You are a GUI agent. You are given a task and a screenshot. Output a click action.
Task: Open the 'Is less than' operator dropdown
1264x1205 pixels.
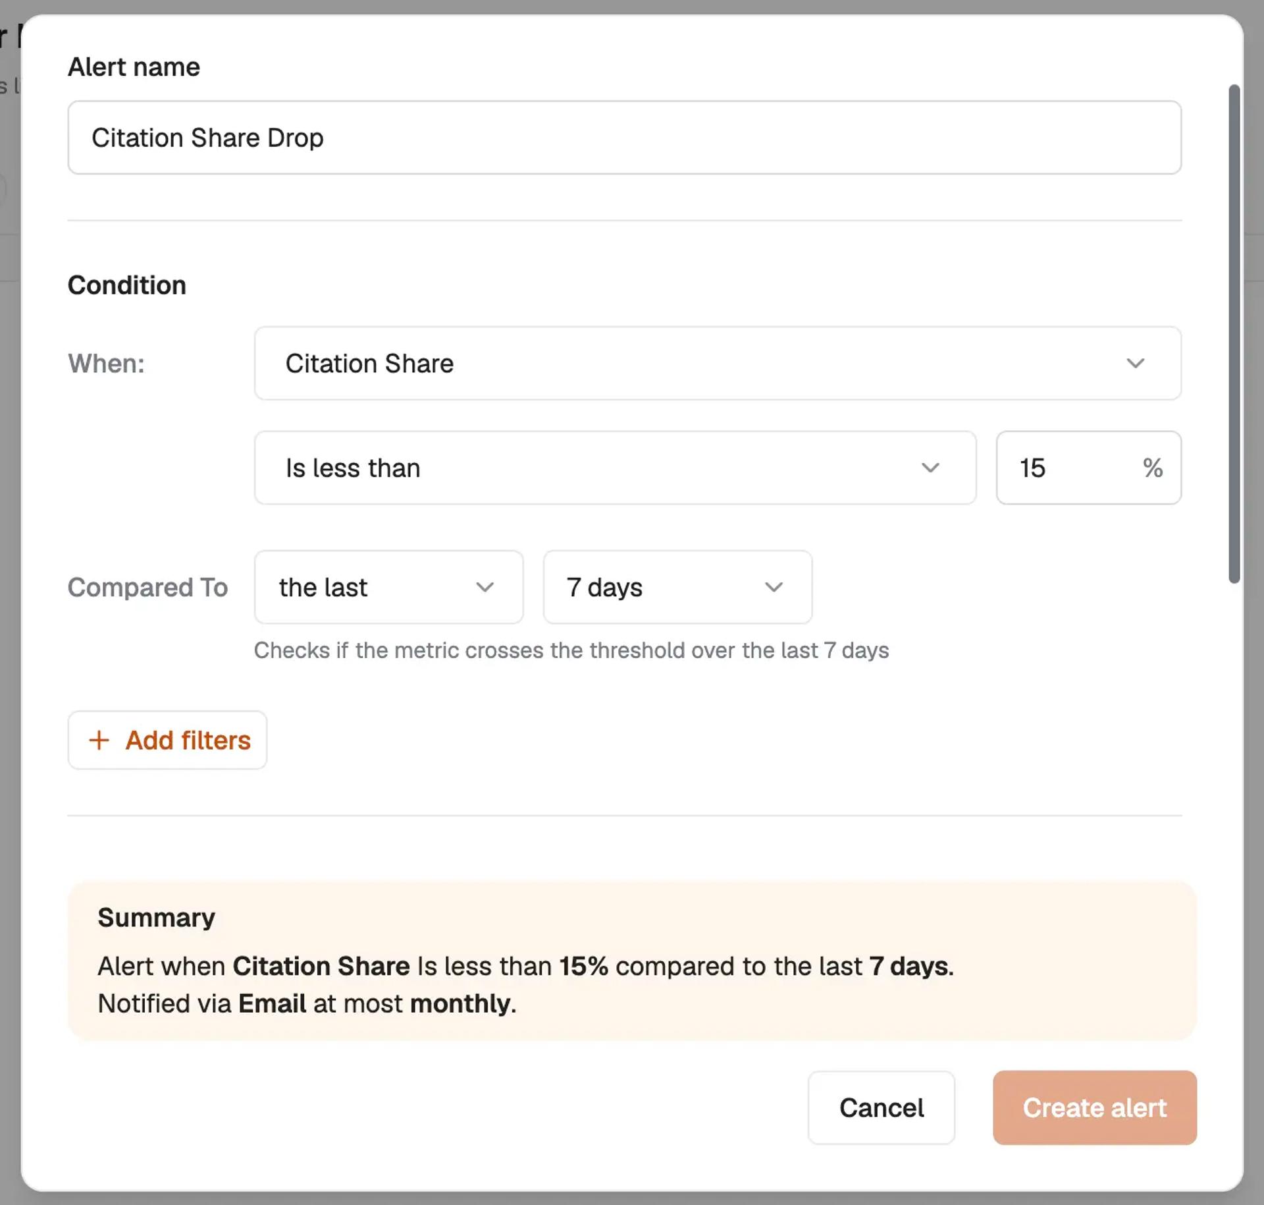[x=615, y=468]
